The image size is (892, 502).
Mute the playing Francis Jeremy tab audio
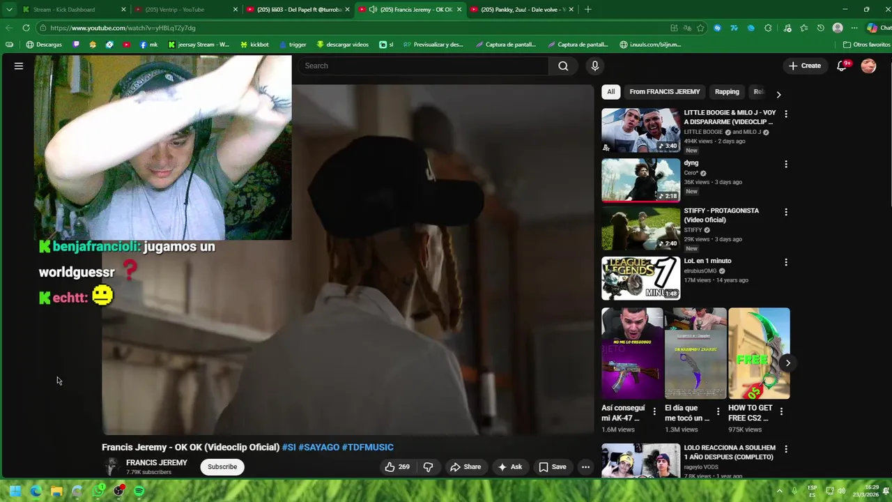click(373, 10)
